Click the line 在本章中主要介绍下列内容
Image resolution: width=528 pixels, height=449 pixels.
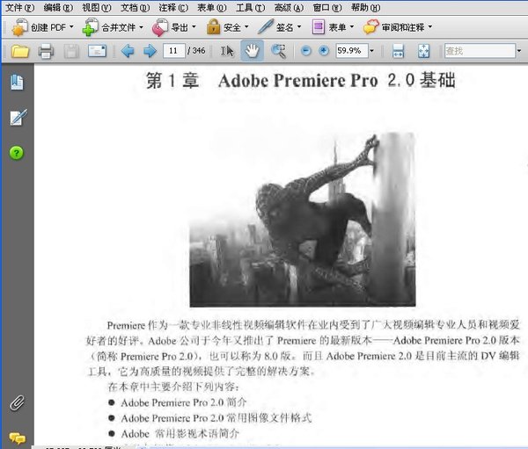pyautogui.click(x=173, y=387)
